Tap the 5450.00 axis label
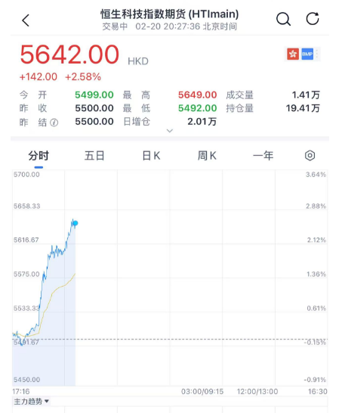The width and height of the screenshot is (342, 413). (27, 380)
